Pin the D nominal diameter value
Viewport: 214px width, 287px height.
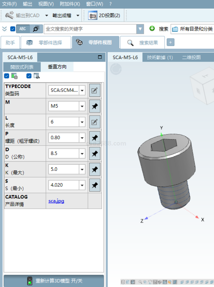pyautogui.click(x=95, y=154)
